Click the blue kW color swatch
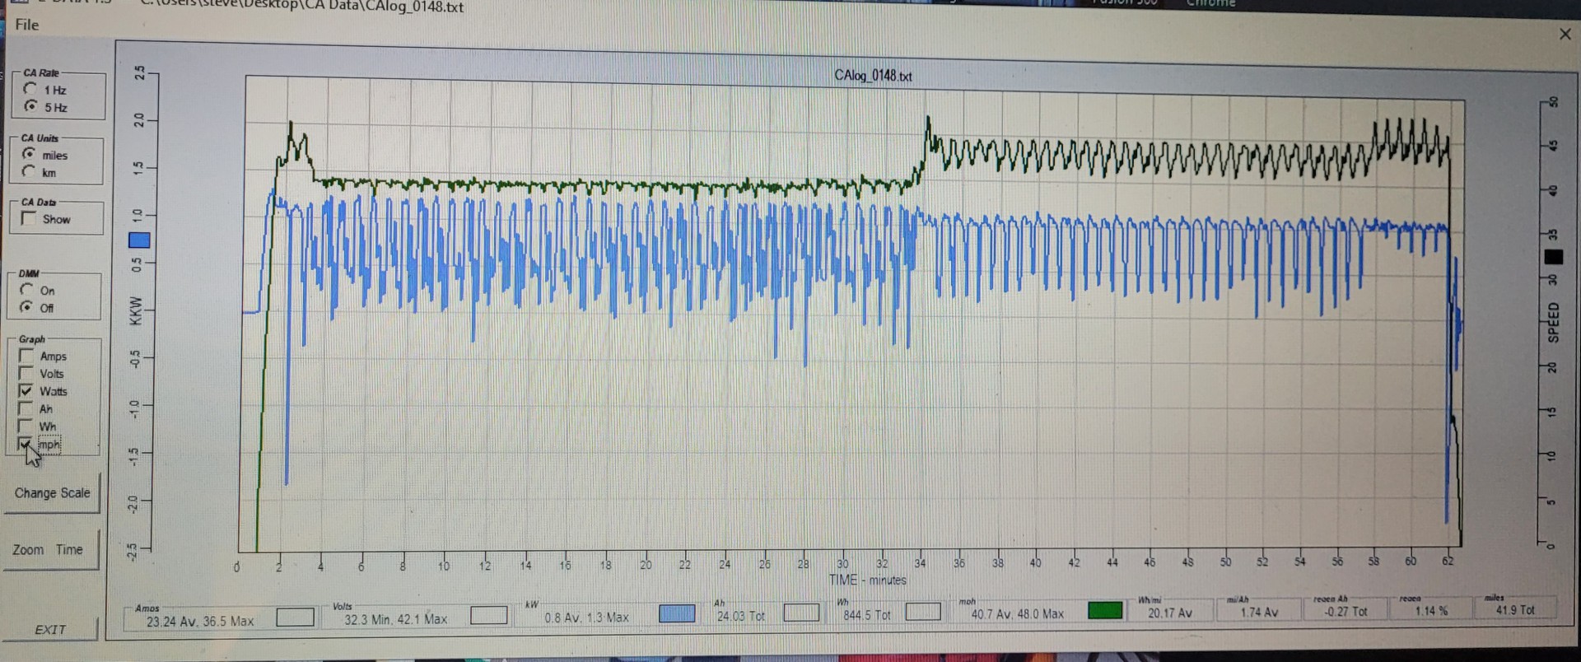This screenshot has height=662, width=1581. pyautogui.click(x=677, y=613)
